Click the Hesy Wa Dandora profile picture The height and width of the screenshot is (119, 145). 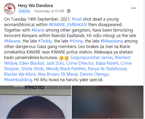10,8
